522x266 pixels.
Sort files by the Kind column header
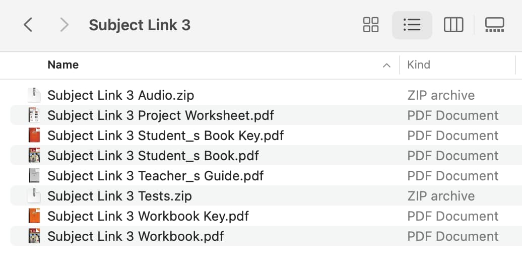(419, 64)
